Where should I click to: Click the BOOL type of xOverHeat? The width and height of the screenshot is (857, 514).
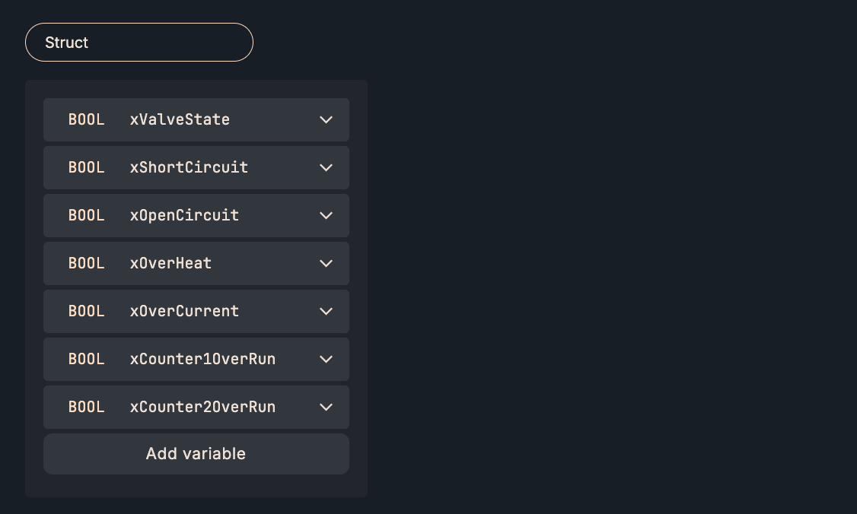pyautogui.click(x=87, y=263)
